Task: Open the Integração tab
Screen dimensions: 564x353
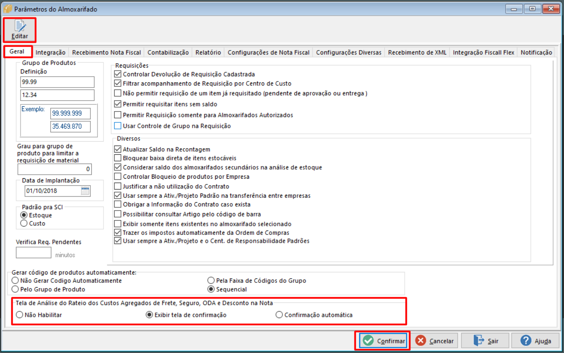Action: [x=51, y=52]
